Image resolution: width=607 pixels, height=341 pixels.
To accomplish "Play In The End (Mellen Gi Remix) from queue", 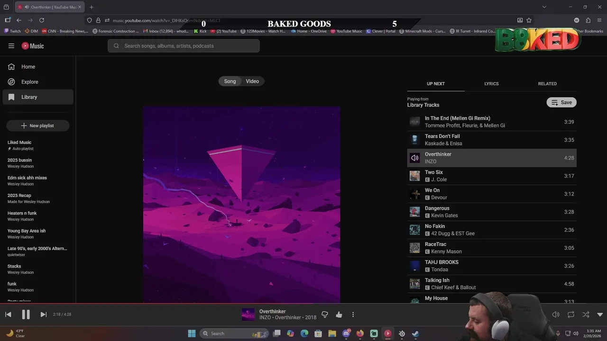I will point(492,122).
